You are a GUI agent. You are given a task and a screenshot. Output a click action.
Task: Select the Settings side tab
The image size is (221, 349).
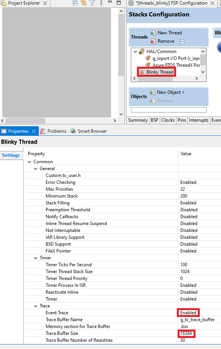pyautogui.click(x=11, y=155)
